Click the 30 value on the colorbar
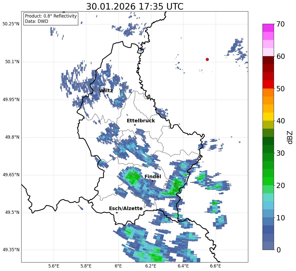The image size is (296, 271). pos(280,153)
